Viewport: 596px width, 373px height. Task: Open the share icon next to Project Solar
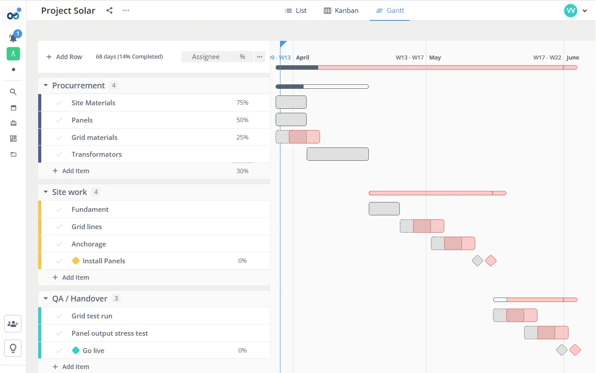click(109, 10)
